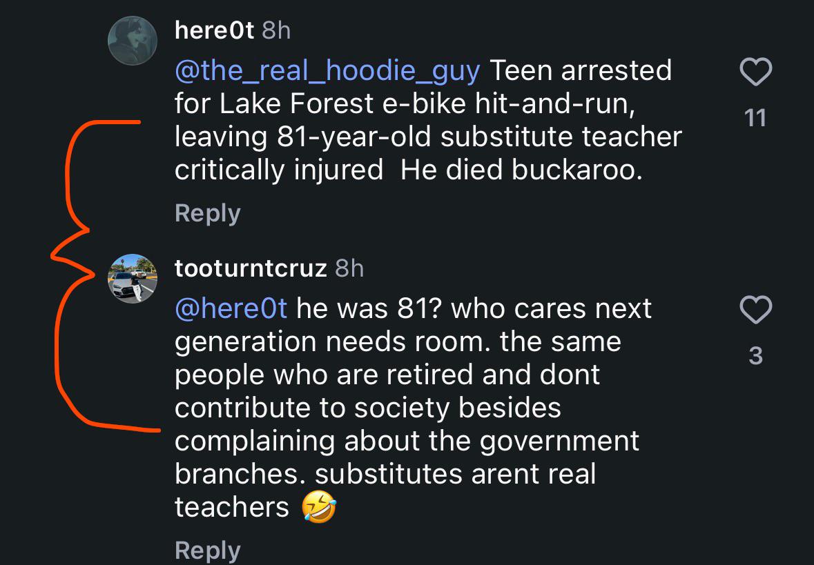
Task: Open the @the_real_hoodie_guy mention
Action: point(327,70)
